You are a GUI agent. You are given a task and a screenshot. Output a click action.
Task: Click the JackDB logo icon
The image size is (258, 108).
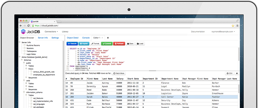[x=23, y=32]
